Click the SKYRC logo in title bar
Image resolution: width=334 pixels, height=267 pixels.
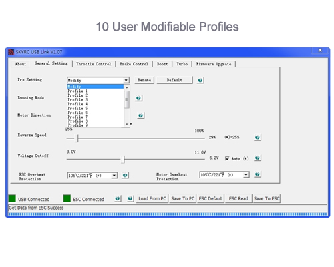(11, 52)
